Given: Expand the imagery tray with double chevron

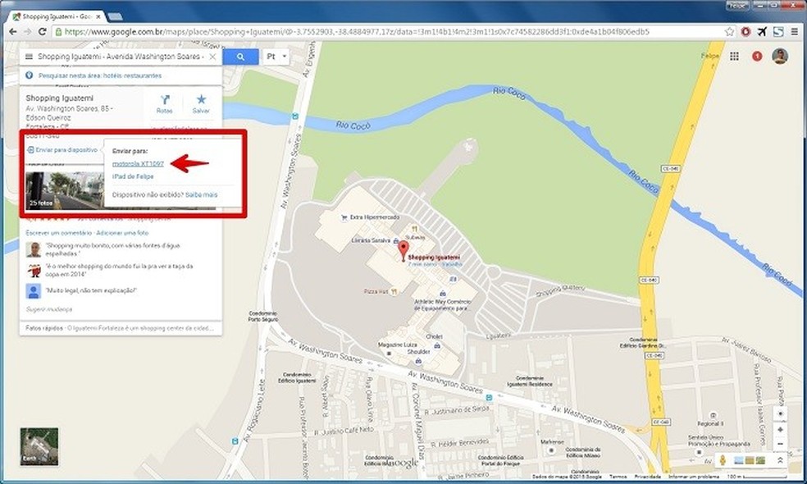Looking at the screenshot, I should tap(780, 460).
